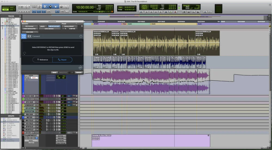Open the Groups list options menu
The width and height of the screenshot is (272, 150).
point(20,116)
